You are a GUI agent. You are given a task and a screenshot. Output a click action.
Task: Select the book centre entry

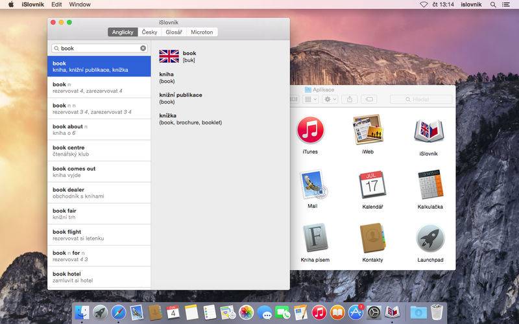click(99, 151)
